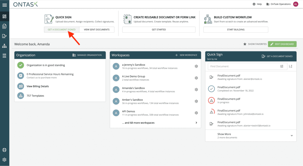Click Get a Document Signed in Quick Sign panel
The image size is (303, 166).
[277, 56]
